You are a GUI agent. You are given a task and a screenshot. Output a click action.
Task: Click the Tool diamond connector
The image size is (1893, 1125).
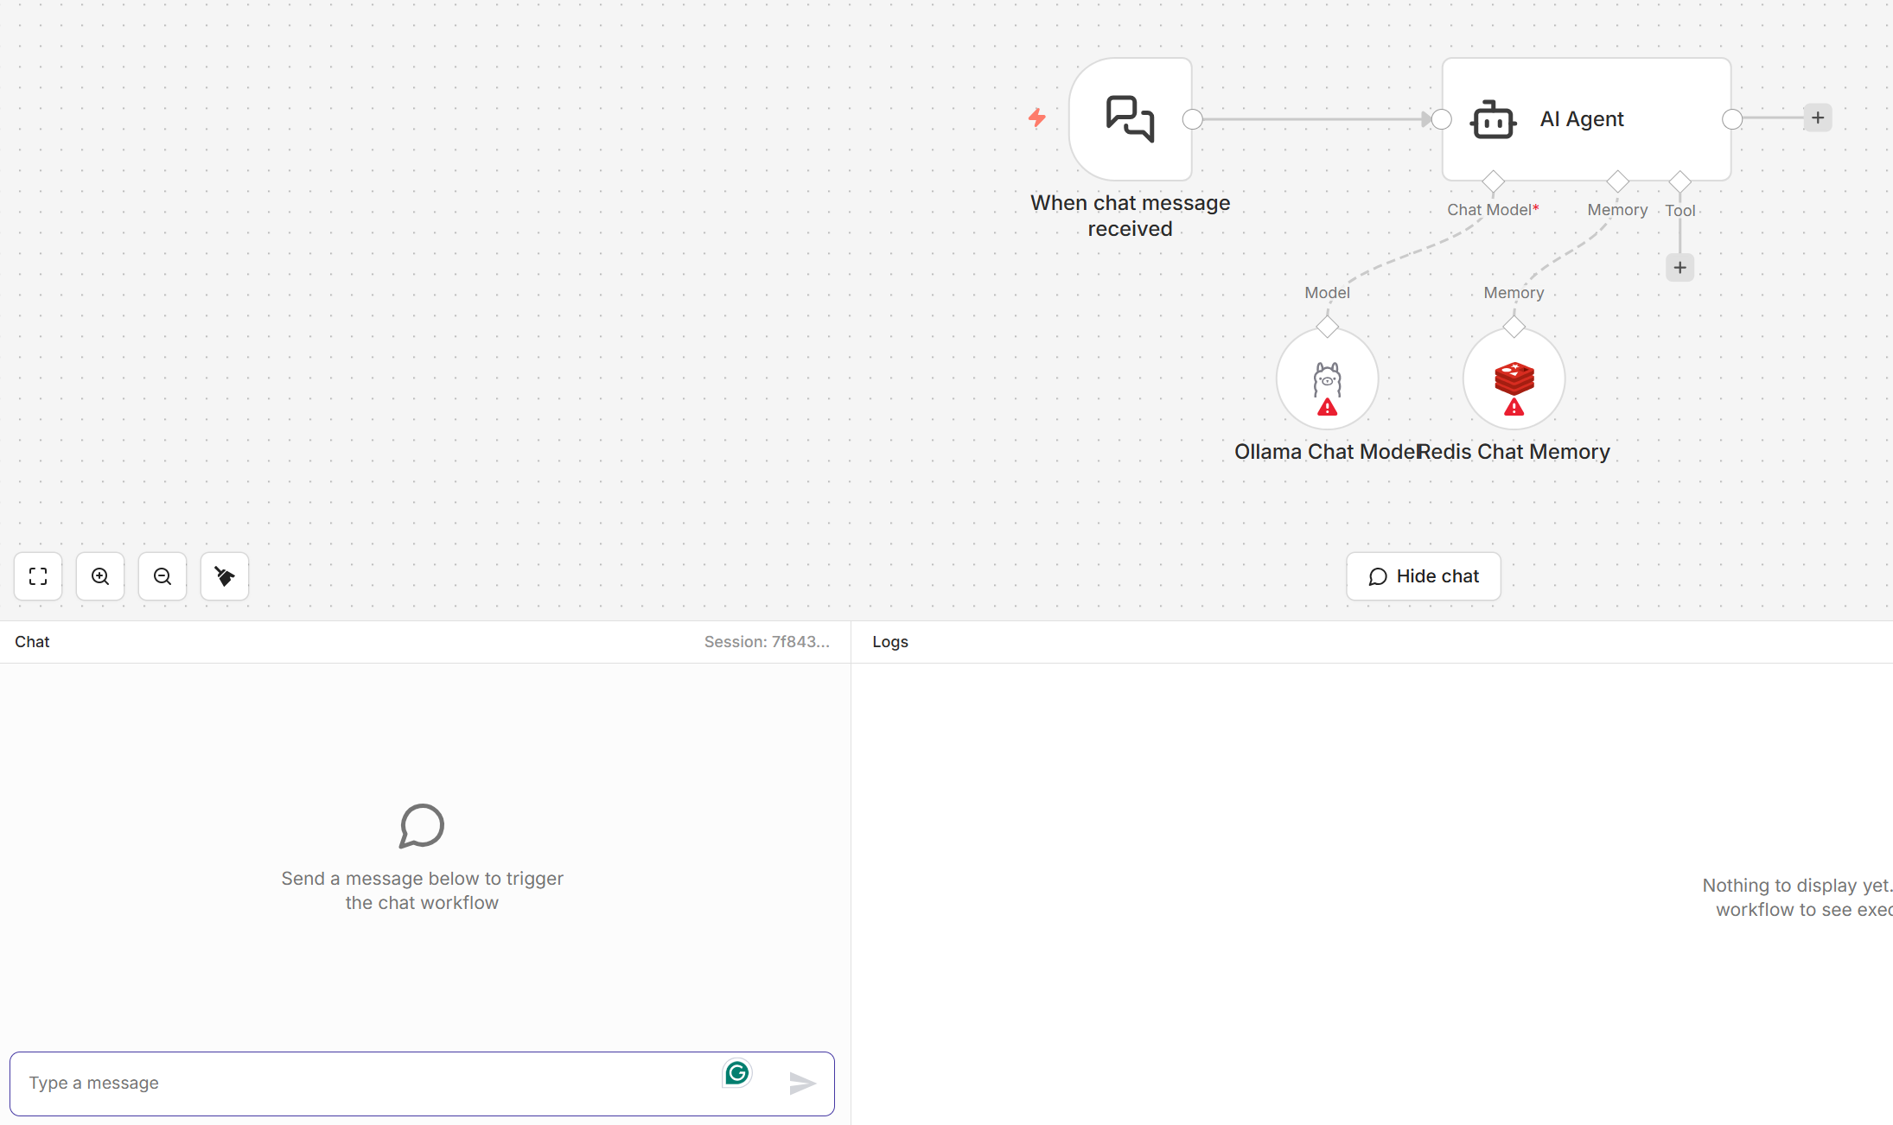[1679, 181]
